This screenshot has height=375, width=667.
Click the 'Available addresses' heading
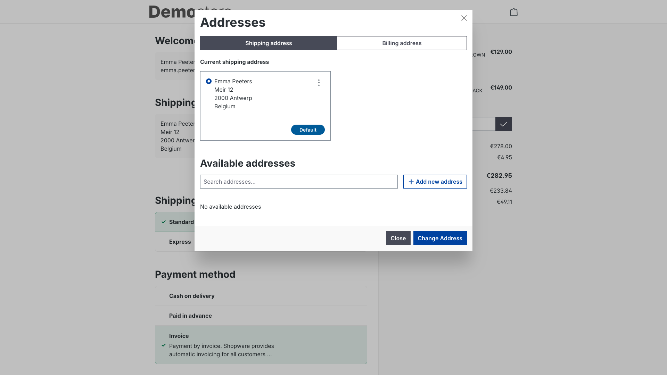pyautogui.click(x=248, y=163)
